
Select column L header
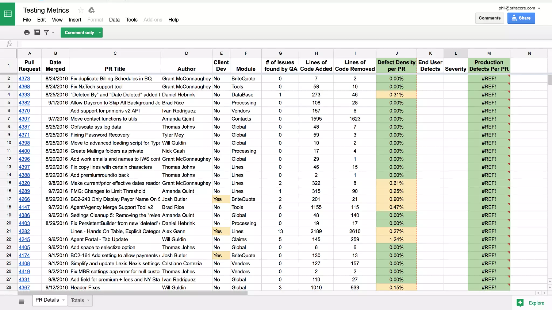(x=456, y=53)
